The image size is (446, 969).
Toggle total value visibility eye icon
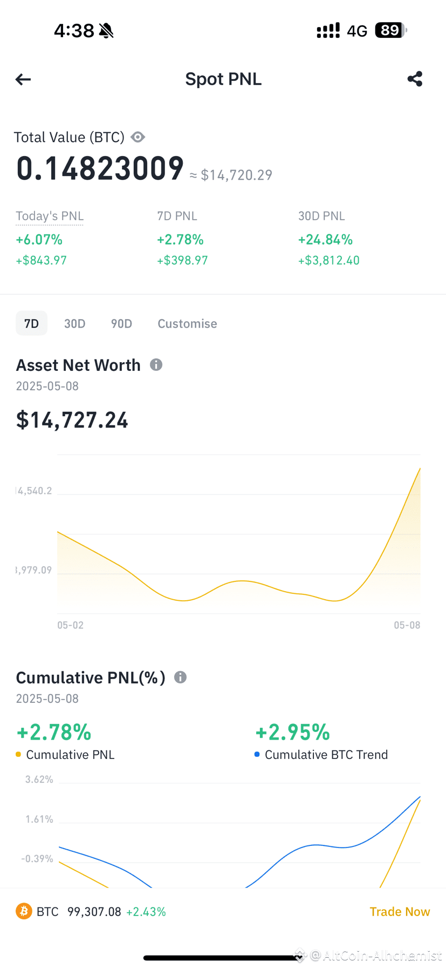click(138, 137)
